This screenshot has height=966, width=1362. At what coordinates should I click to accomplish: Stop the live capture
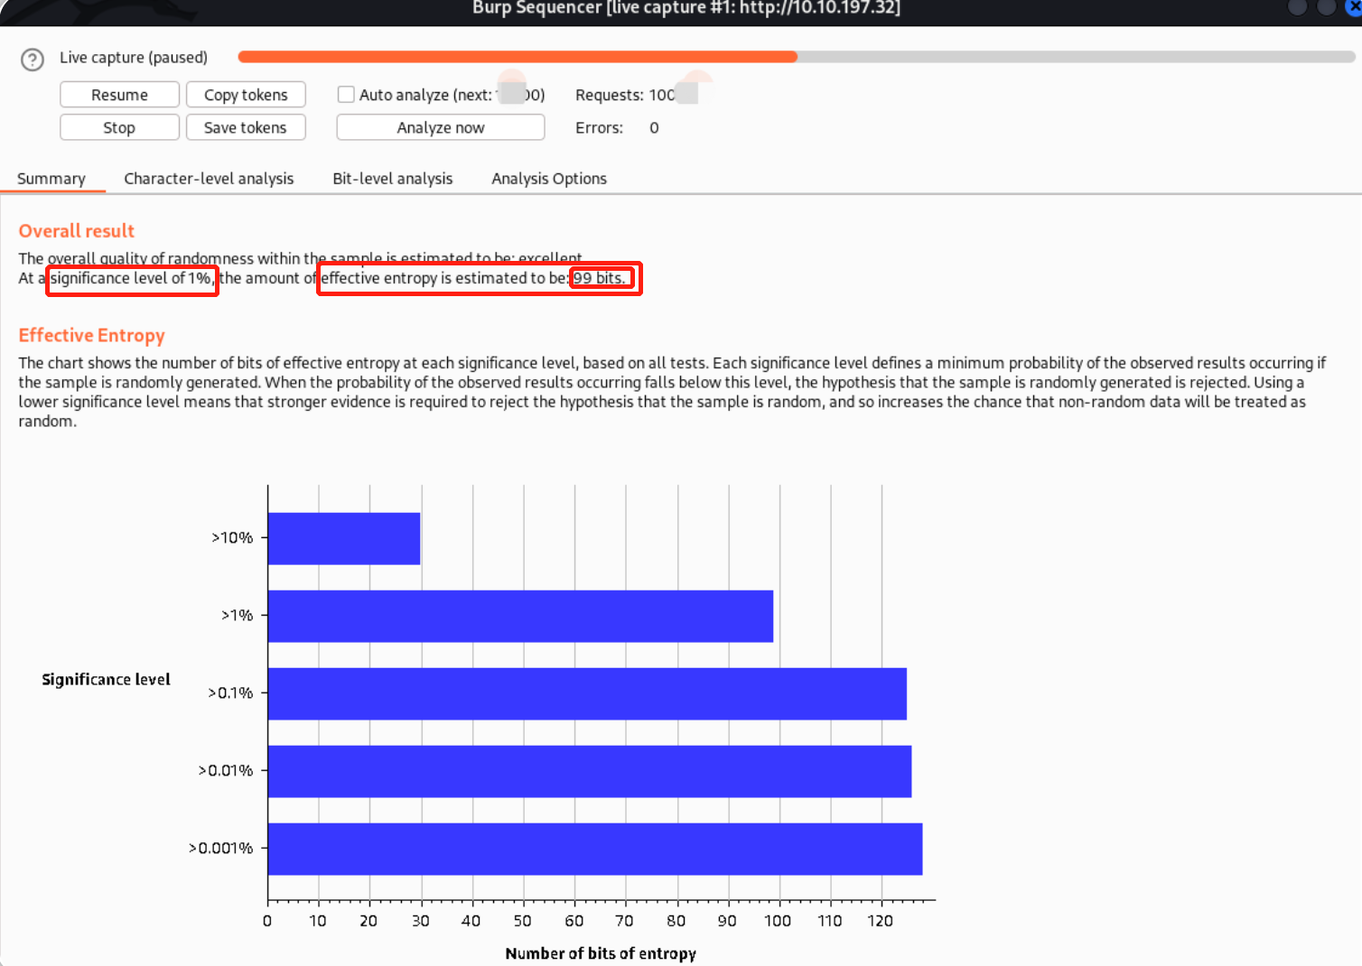[119, 128]
